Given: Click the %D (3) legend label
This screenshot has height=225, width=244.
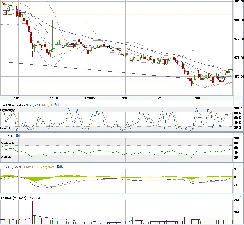Looking at the screenshot, I should pos(46,105).
